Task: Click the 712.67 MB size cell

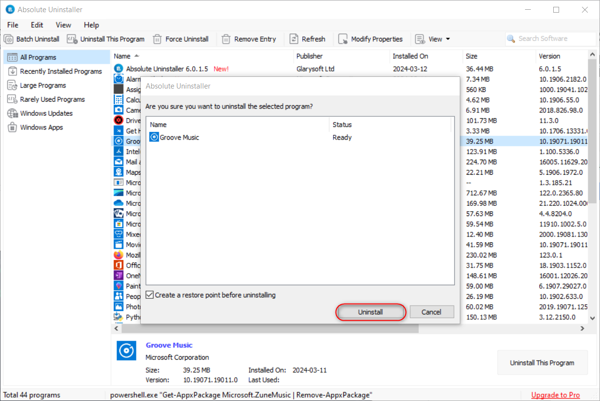Action: [481, 193]
